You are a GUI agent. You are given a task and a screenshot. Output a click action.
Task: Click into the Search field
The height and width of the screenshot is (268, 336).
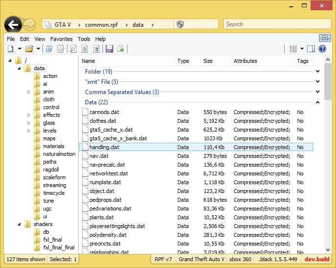coord(277,24)
